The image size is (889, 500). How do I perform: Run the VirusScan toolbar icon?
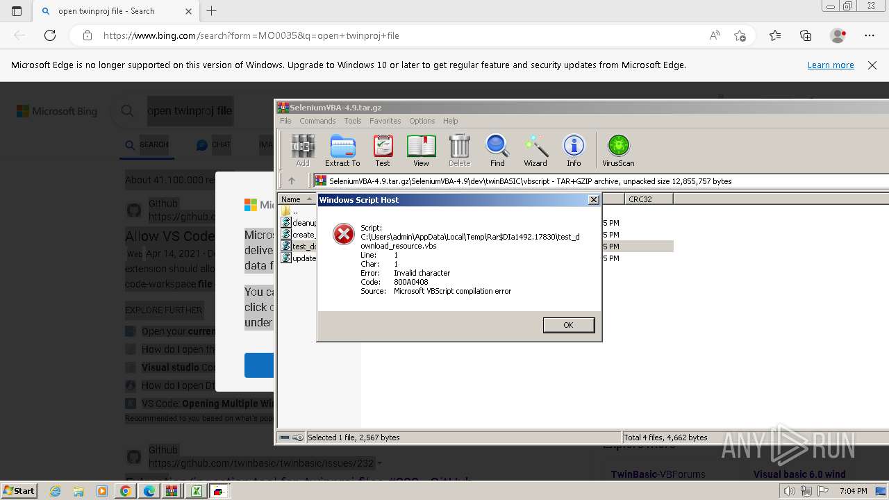[x=618, y=151]
